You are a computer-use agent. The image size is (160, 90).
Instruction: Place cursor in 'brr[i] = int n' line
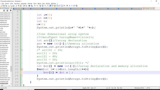click(x=58, y=72)
